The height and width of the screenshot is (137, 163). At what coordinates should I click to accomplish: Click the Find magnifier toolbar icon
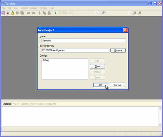pyautogui.click(x=103, y=13)
